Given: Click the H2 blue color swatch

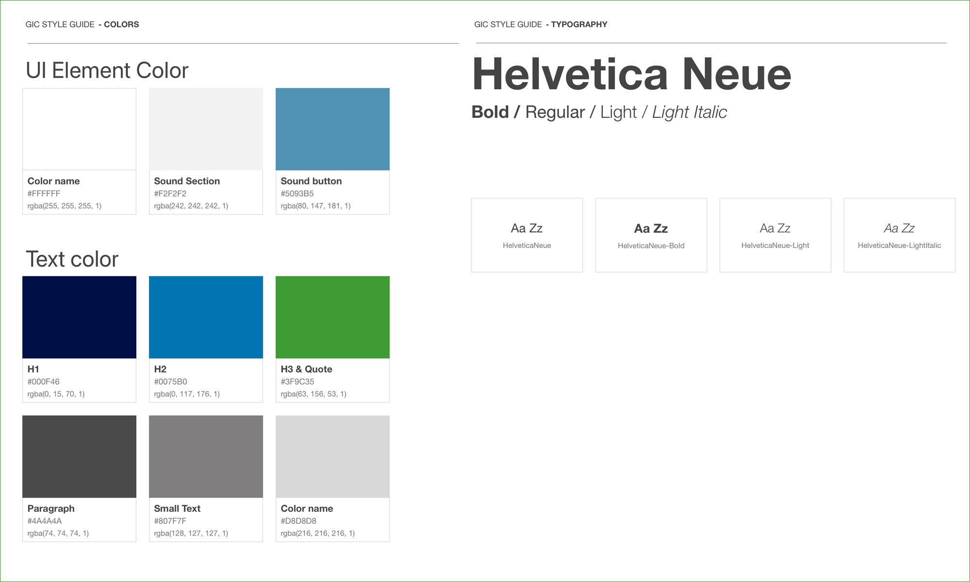Looking at the screenshot, I should [206, 317].
